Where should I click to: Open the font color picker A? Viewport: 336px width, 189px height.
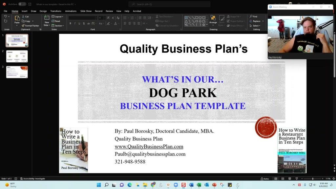[x=115, y=23]
